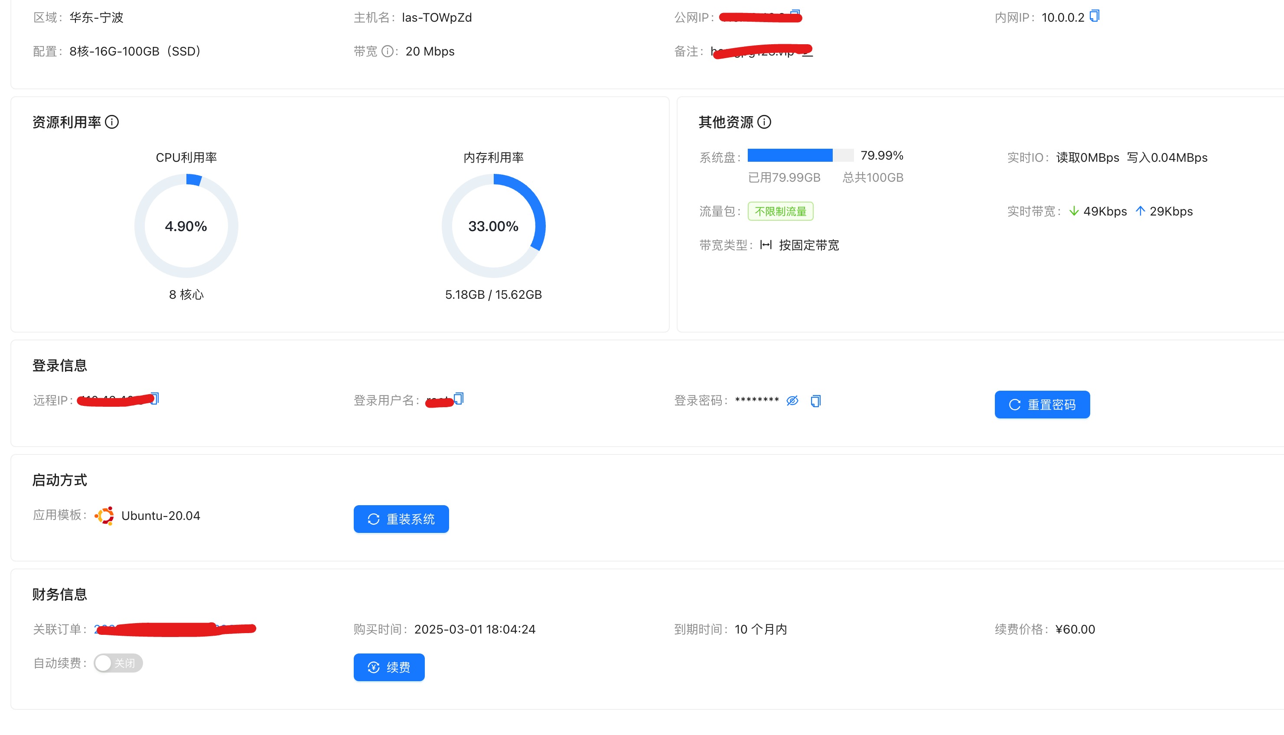This screenshot has height=735, width=1284.
Task: Enable the 自动续费 switch
Action: (x=118, y=663)
